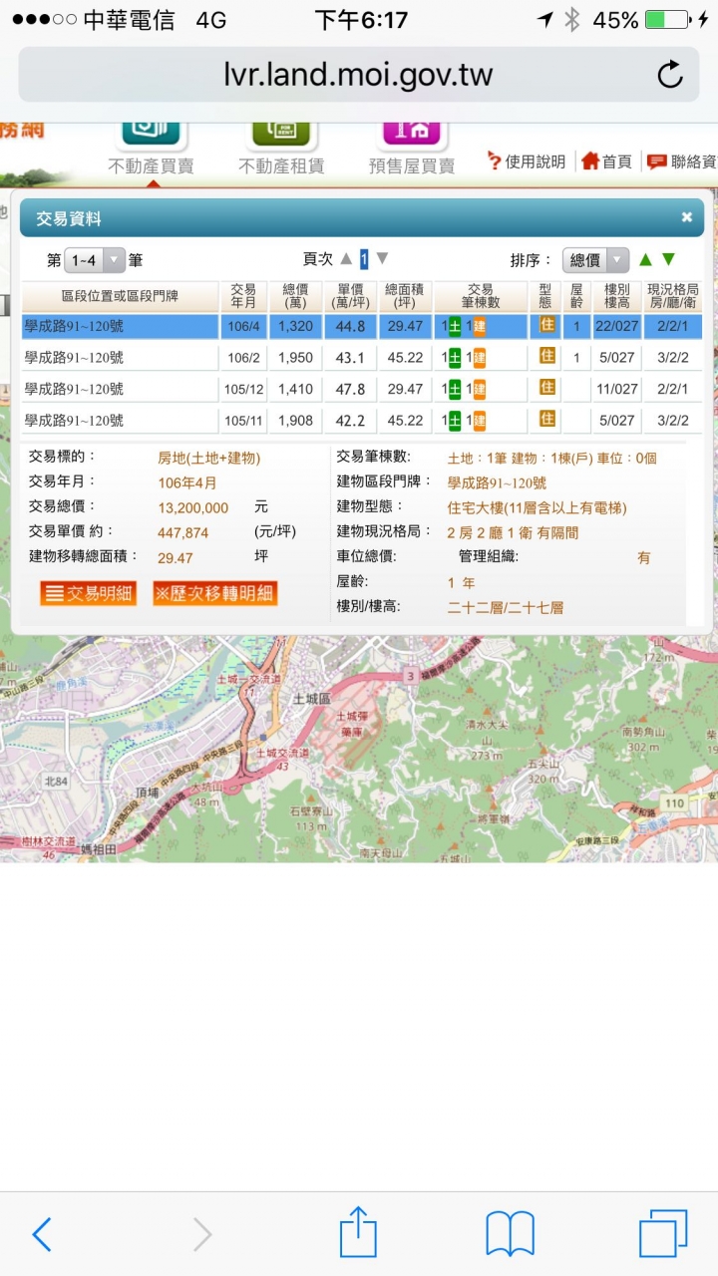Expand the 第 1~4 筆 record range dropdown
Screen dimensions: 718x1276
click(96, 260)
